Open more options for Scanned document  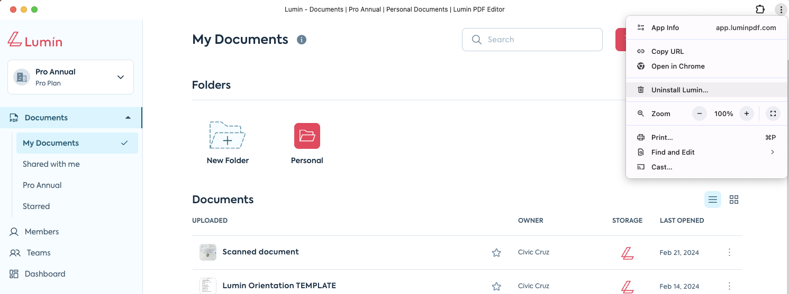pyautogui.click(x=729, y=252)
